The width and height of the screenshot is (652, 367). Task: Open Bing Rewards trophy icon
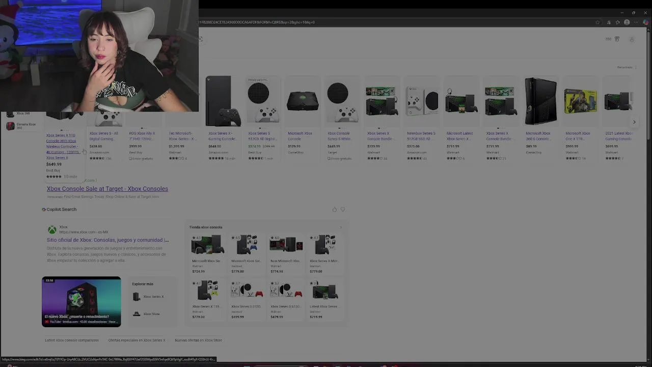pos(617,39)
